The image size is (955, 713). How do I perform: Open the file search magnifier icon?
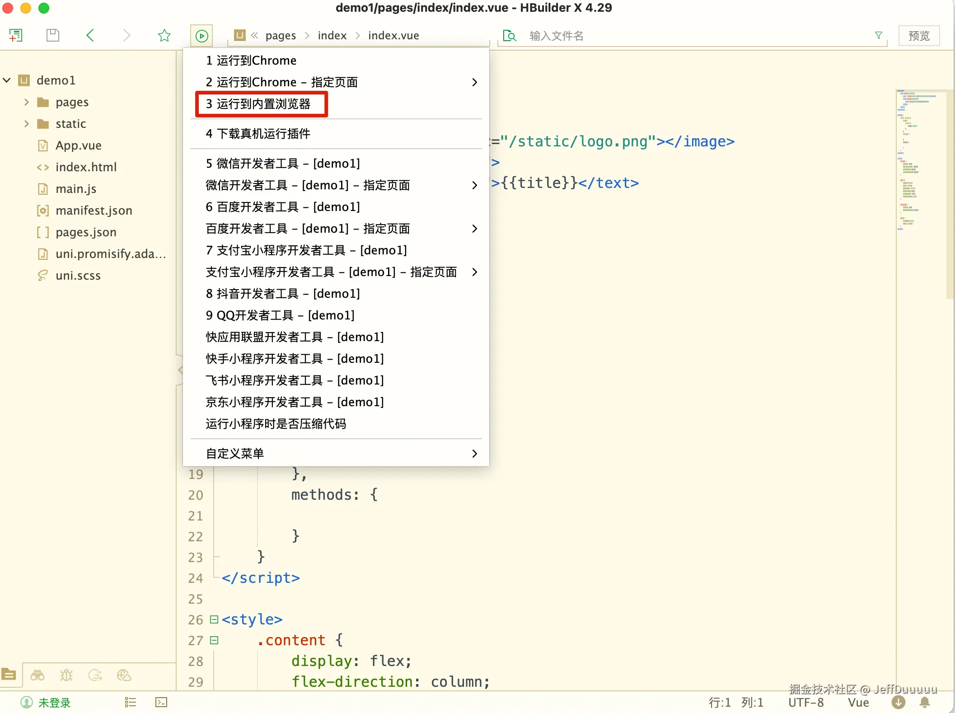click(x=510, y=36)
